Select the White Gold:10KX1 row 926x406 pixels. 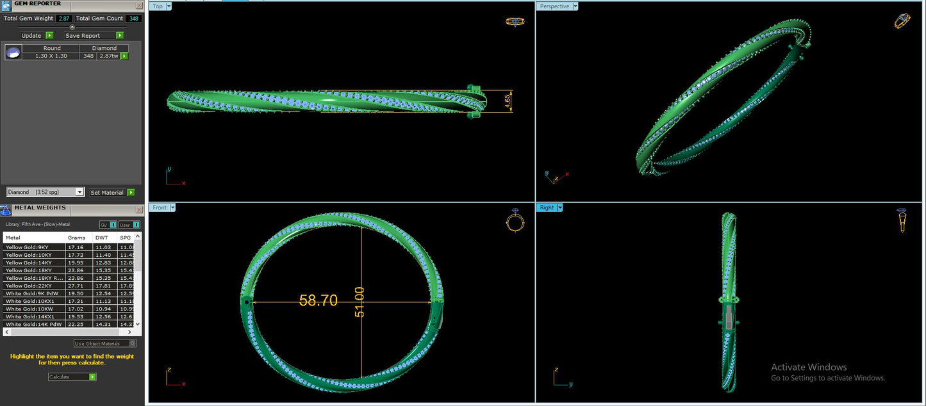pyautogui.click(x=69, y=301)
